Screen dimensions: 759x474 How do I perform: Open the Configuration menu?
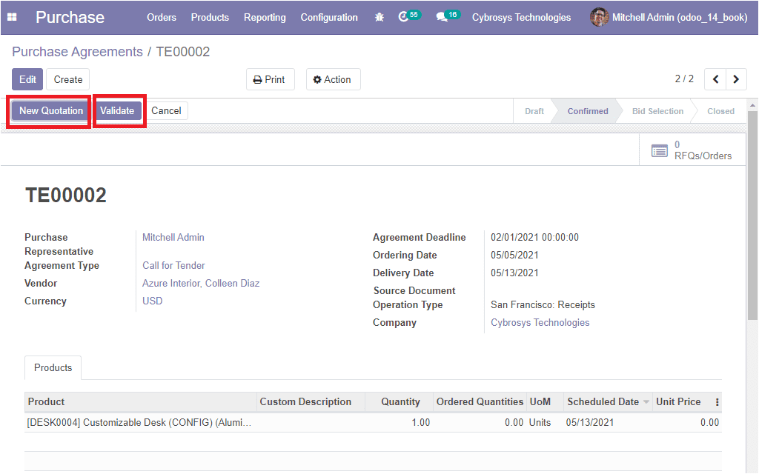click(x=329, y=17)
